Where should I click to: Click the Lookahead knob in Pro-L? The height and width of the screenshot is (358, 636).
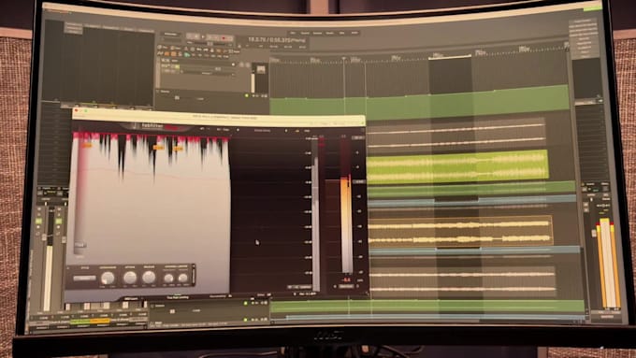(x=108, y=279)
